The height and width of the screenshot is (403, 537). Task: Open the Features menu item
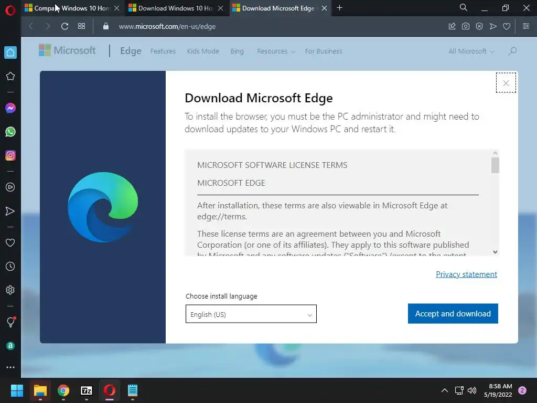coord(163,51)
